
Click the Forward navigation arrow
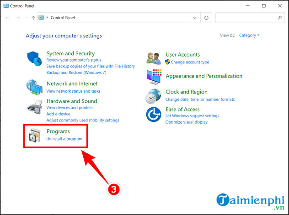[18, 18]
